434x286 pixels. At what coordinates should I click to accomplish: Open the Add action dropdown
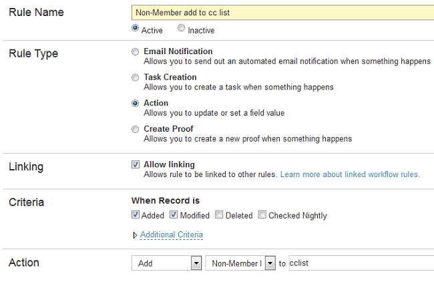point(196,263)
